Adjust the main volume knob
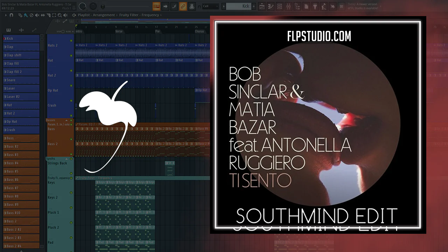 pos(83,6)
